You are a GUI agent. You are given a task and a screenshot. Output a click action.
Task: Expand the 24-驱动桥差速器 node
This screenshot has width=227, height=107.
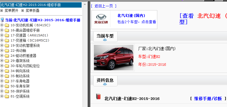click(x=2, y=55)
